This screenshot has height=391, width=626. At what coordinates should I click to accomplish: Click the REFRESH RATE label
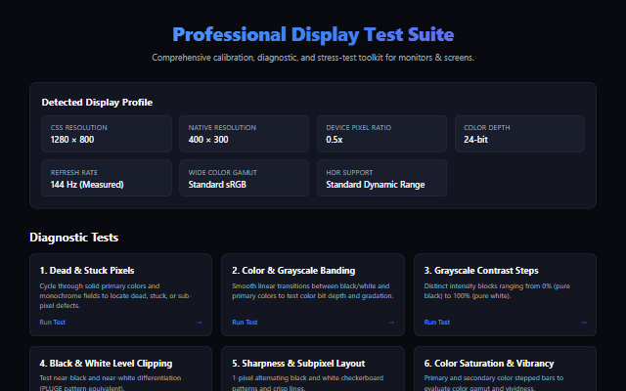74,173
